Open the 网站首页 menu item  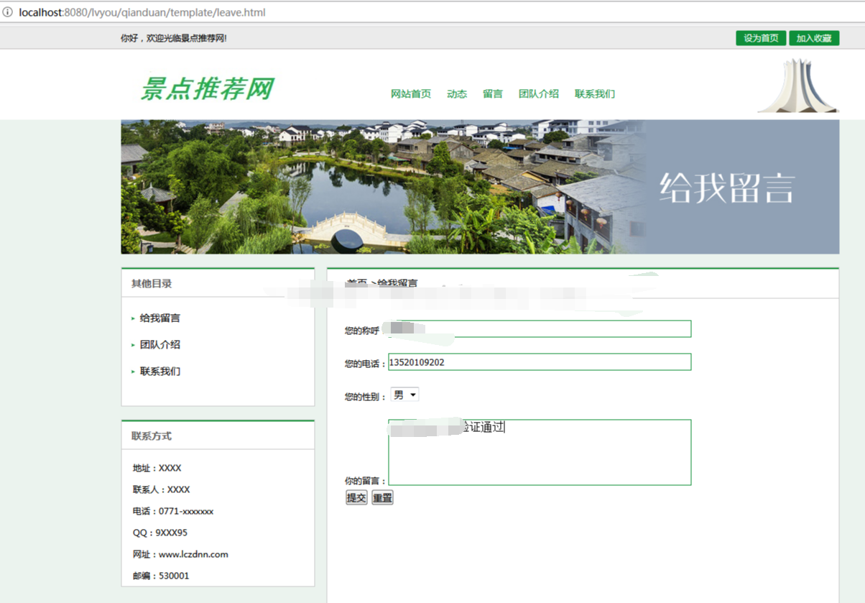[411, 94]
